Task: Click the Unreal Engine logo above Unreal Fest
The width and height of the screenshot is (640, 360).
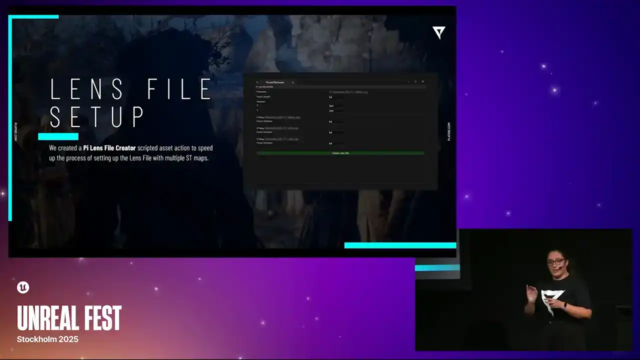Action: [23, 287]
